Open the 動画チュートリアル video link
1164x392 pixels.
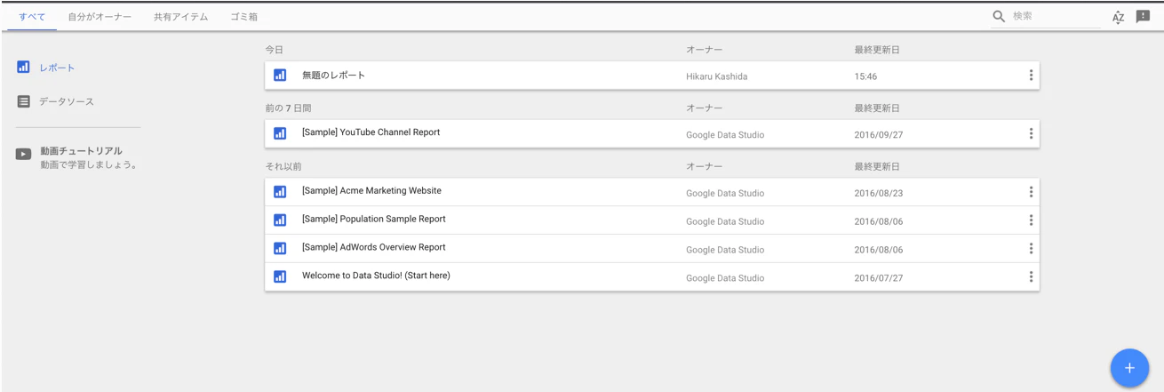(81, 151)
